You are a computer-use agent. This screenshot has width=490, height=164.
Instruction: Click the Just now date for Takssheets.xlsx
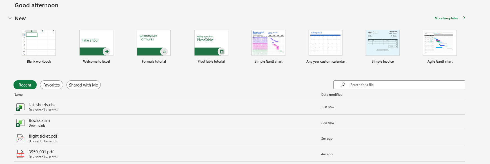[x=328, y=107]
